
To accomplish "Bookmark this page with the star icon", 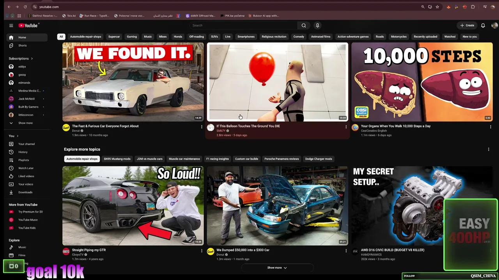I will [x=437, y=7].
